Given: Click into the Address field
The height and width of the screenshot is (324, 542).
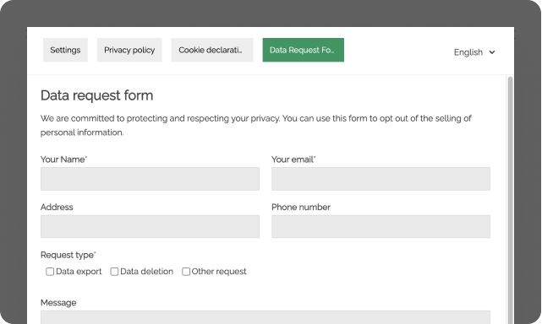Looking at the screenshot, I should [150, 226].
